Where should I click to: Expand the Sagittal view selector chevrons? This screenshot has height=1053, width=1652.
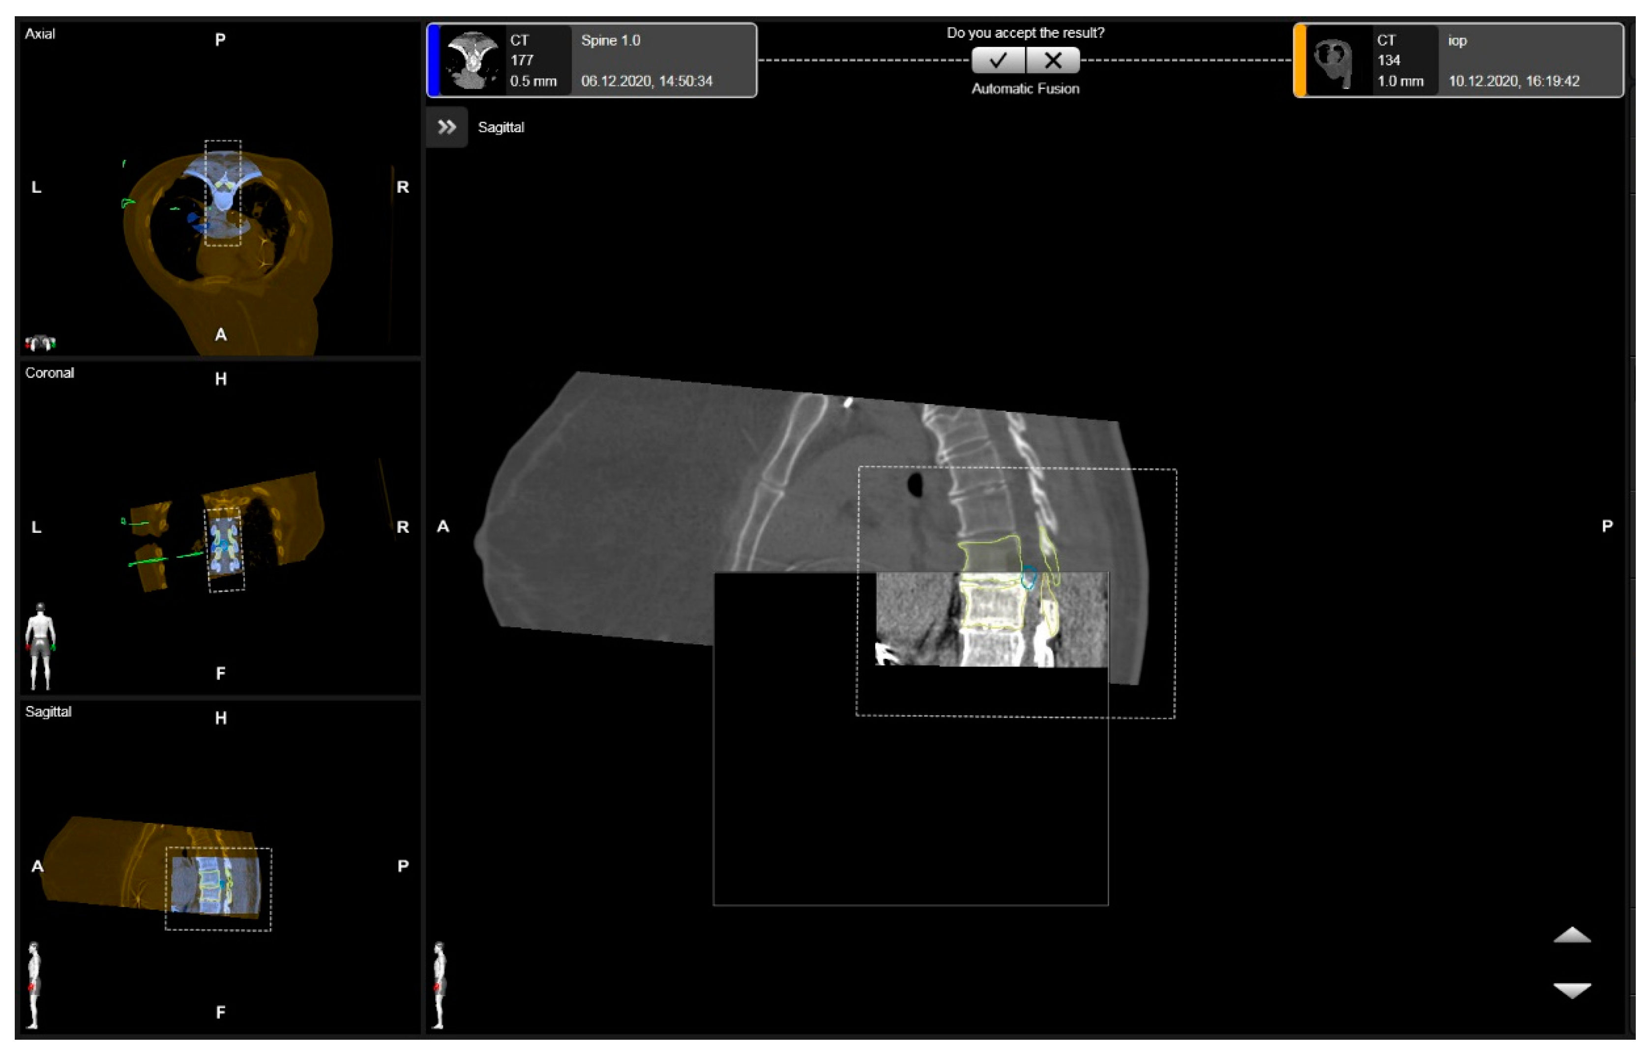pyautogui.click(x=446, y=127)
